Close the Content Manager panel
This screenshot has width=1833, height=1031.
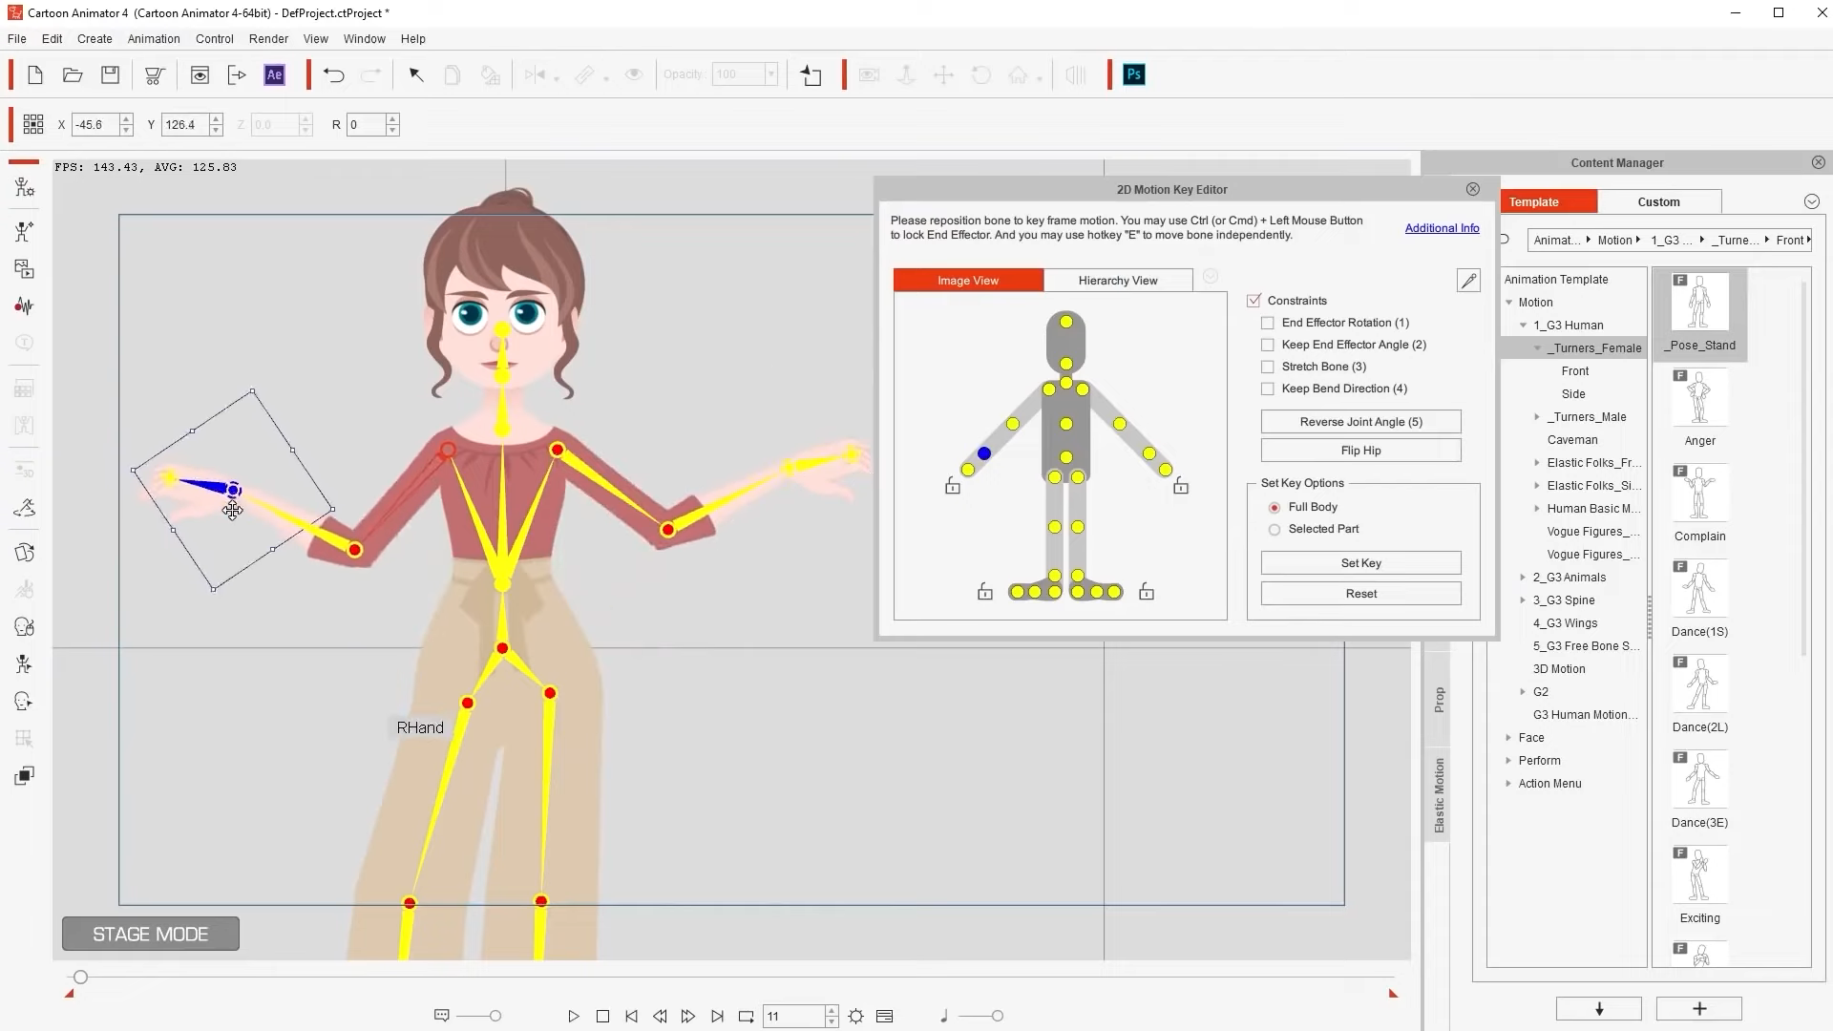pyautogui.click(x=1819, y=163)
